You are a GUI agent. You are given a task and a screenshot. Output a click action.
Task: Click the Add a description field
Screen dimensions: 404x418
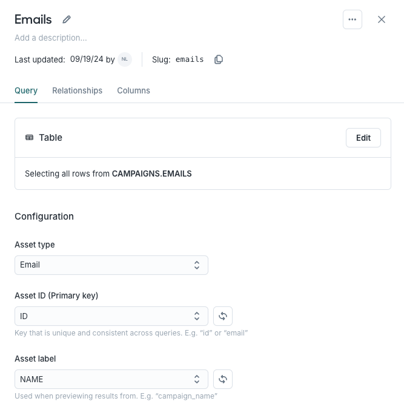pyautogui.click(x=51, y=38)
